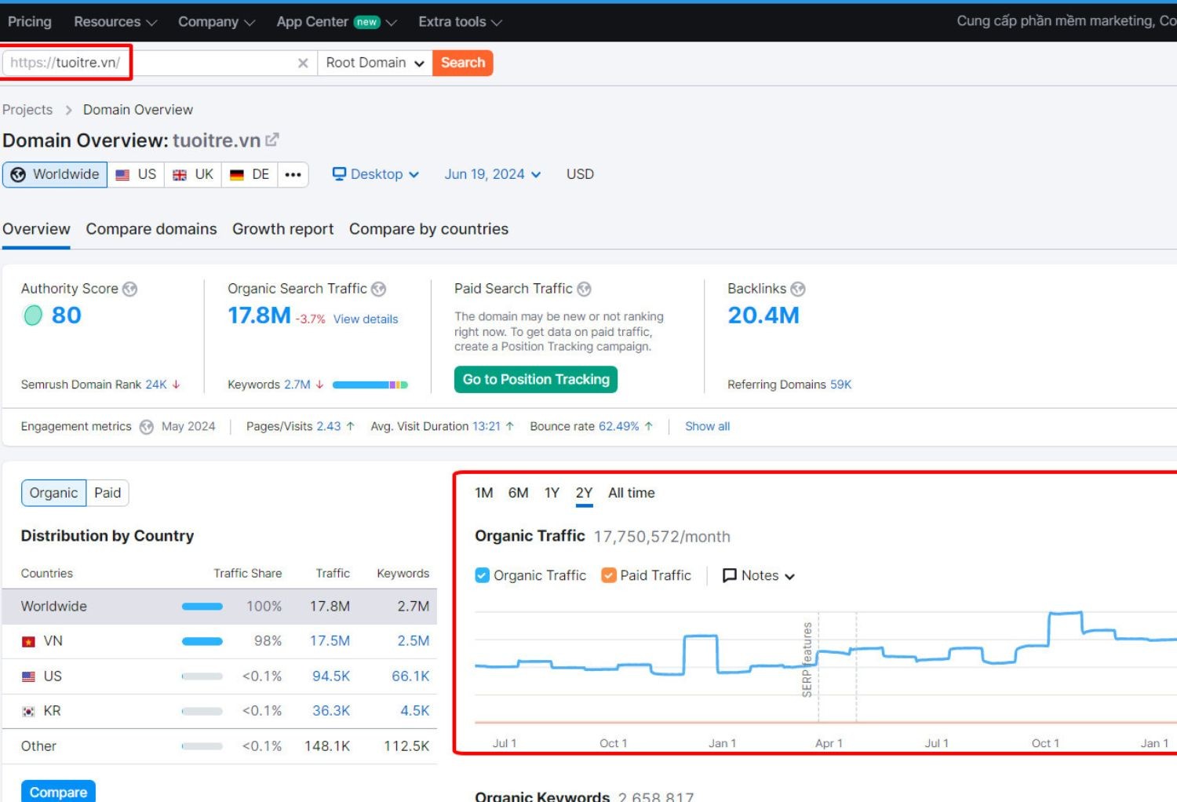Switch to Compare by countries tab
The image size is (1177, 802).
click(x=428, y=229)
